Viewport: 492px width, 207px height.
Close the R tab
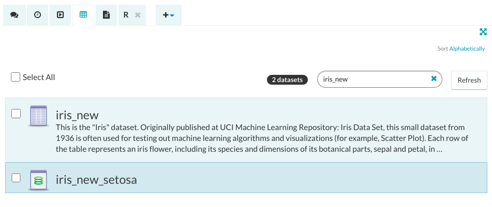(x=138, y=15)
